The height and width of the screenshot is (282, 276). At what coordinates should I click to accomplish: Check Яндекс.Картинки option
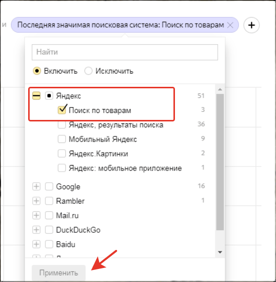tap(62, 154)
